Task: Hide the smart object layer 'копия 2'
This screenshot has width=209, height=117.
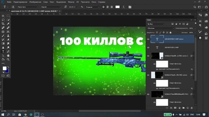Action: coord(148,56)
